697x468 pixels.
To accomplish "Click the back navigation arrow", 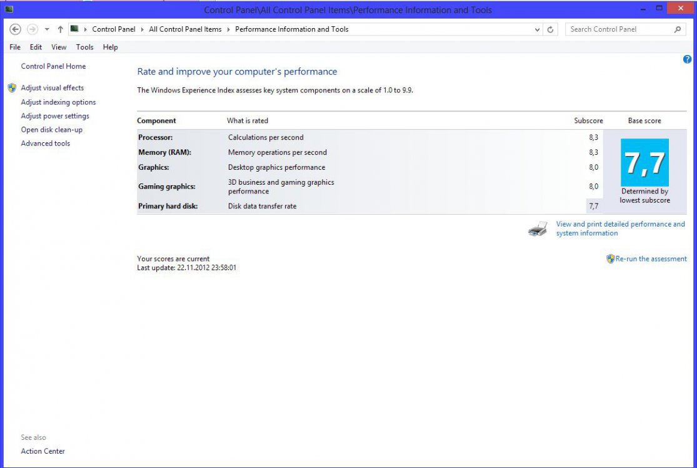I will click(x=16, y=29).
